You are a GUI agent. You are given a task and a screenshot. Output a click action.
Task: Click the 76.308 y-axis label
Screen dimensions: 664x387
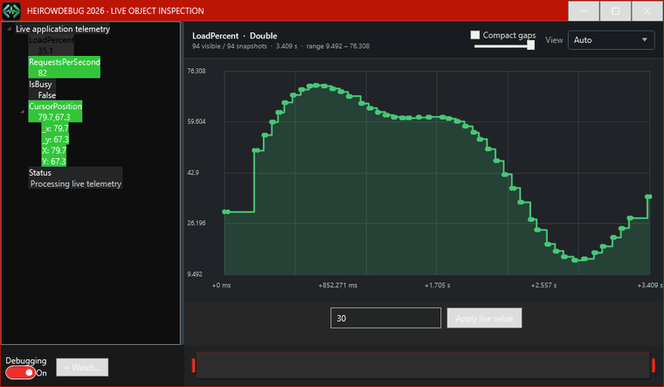point(197,71)
